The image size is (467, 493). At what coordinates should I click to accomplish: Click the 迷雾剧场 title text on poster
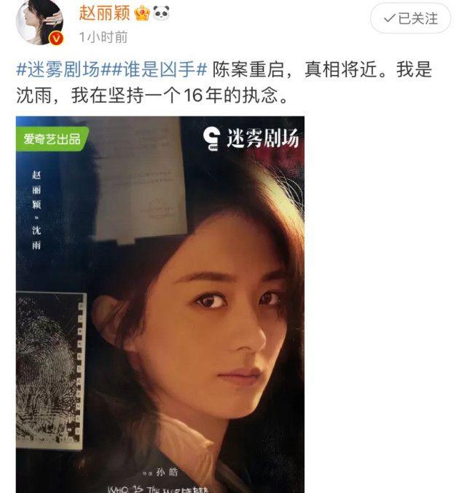pyautogui.click(x=262, y=138)
